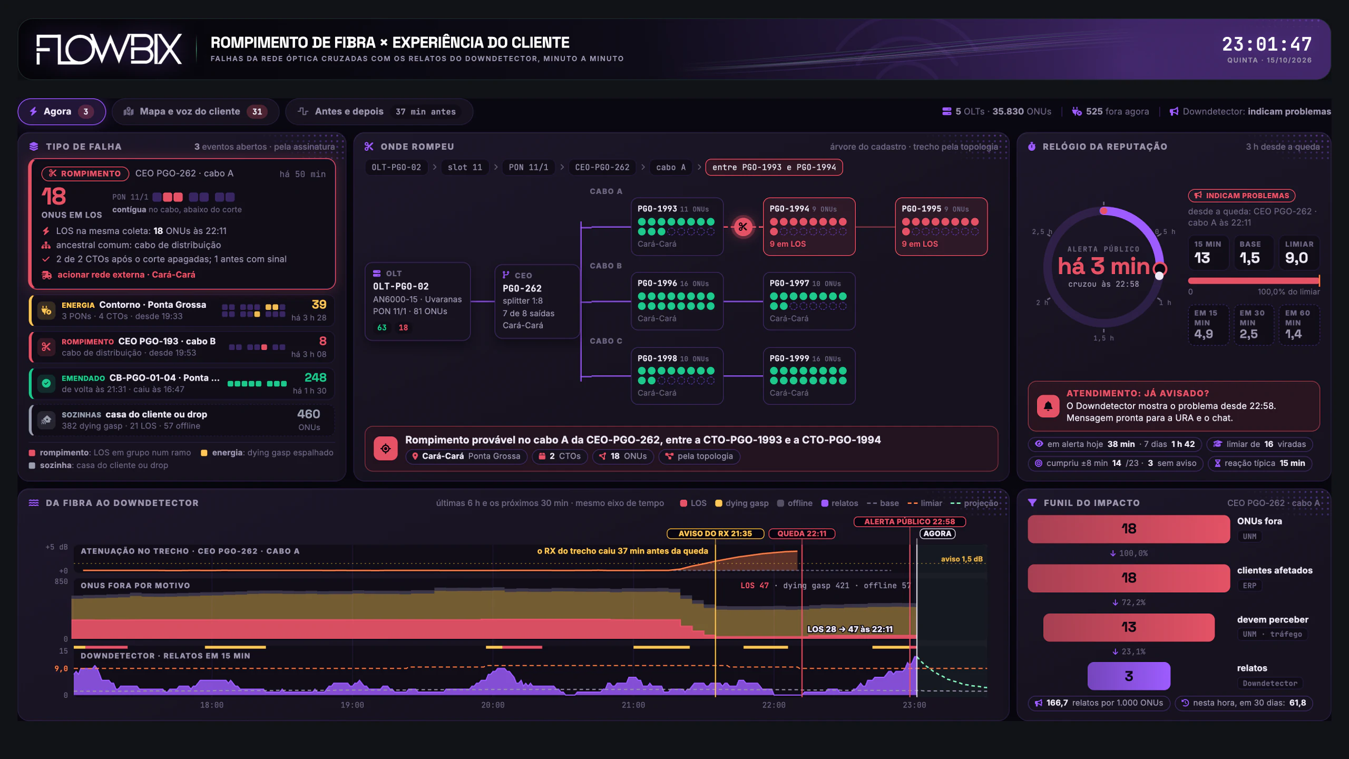This screenshot has height=759, width=1349.
Task: Select the entre PGO-1993 e PGO-1994 chip
Action: coord(774,168)
